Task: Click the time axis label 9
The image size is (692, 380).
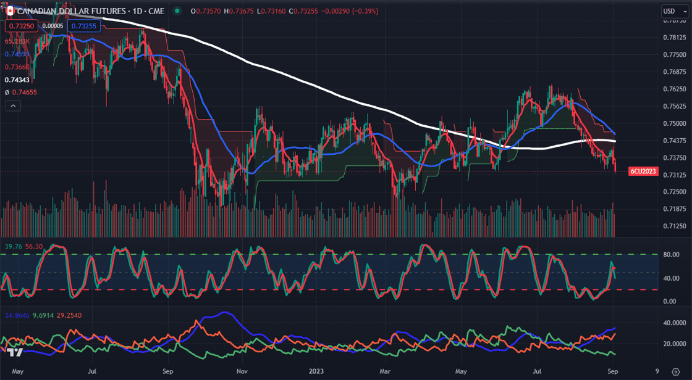Action: (x=657, y=371)
